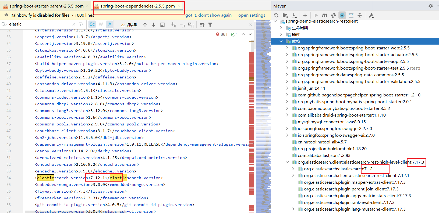
Task: Open Maven panel gear options
Action: point(431,6)
